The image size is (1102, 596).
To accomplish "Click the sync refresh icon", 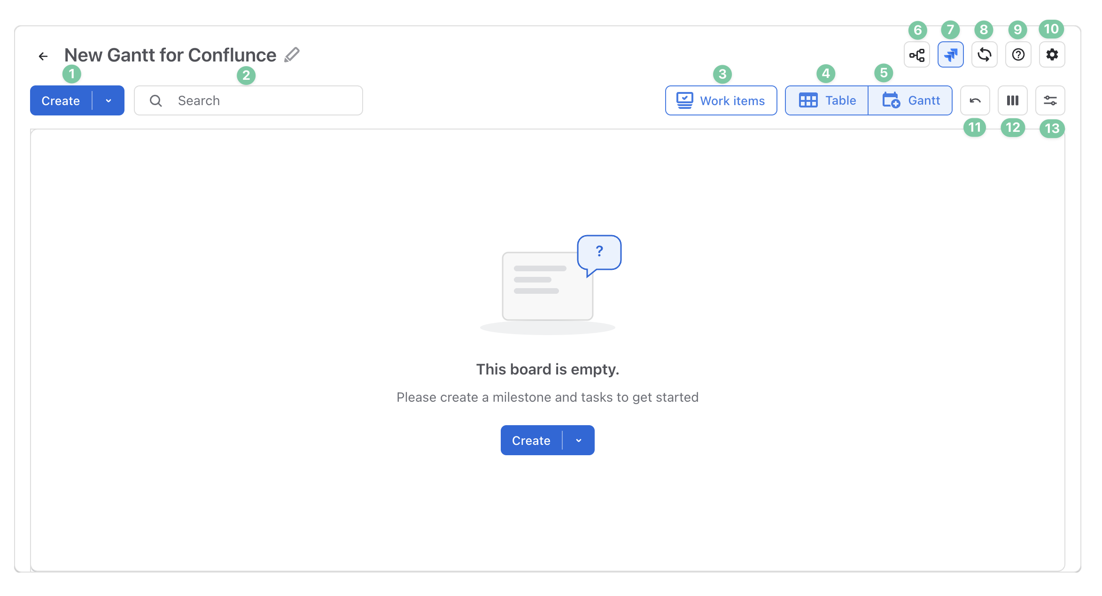I will click(x=984, y=55).
